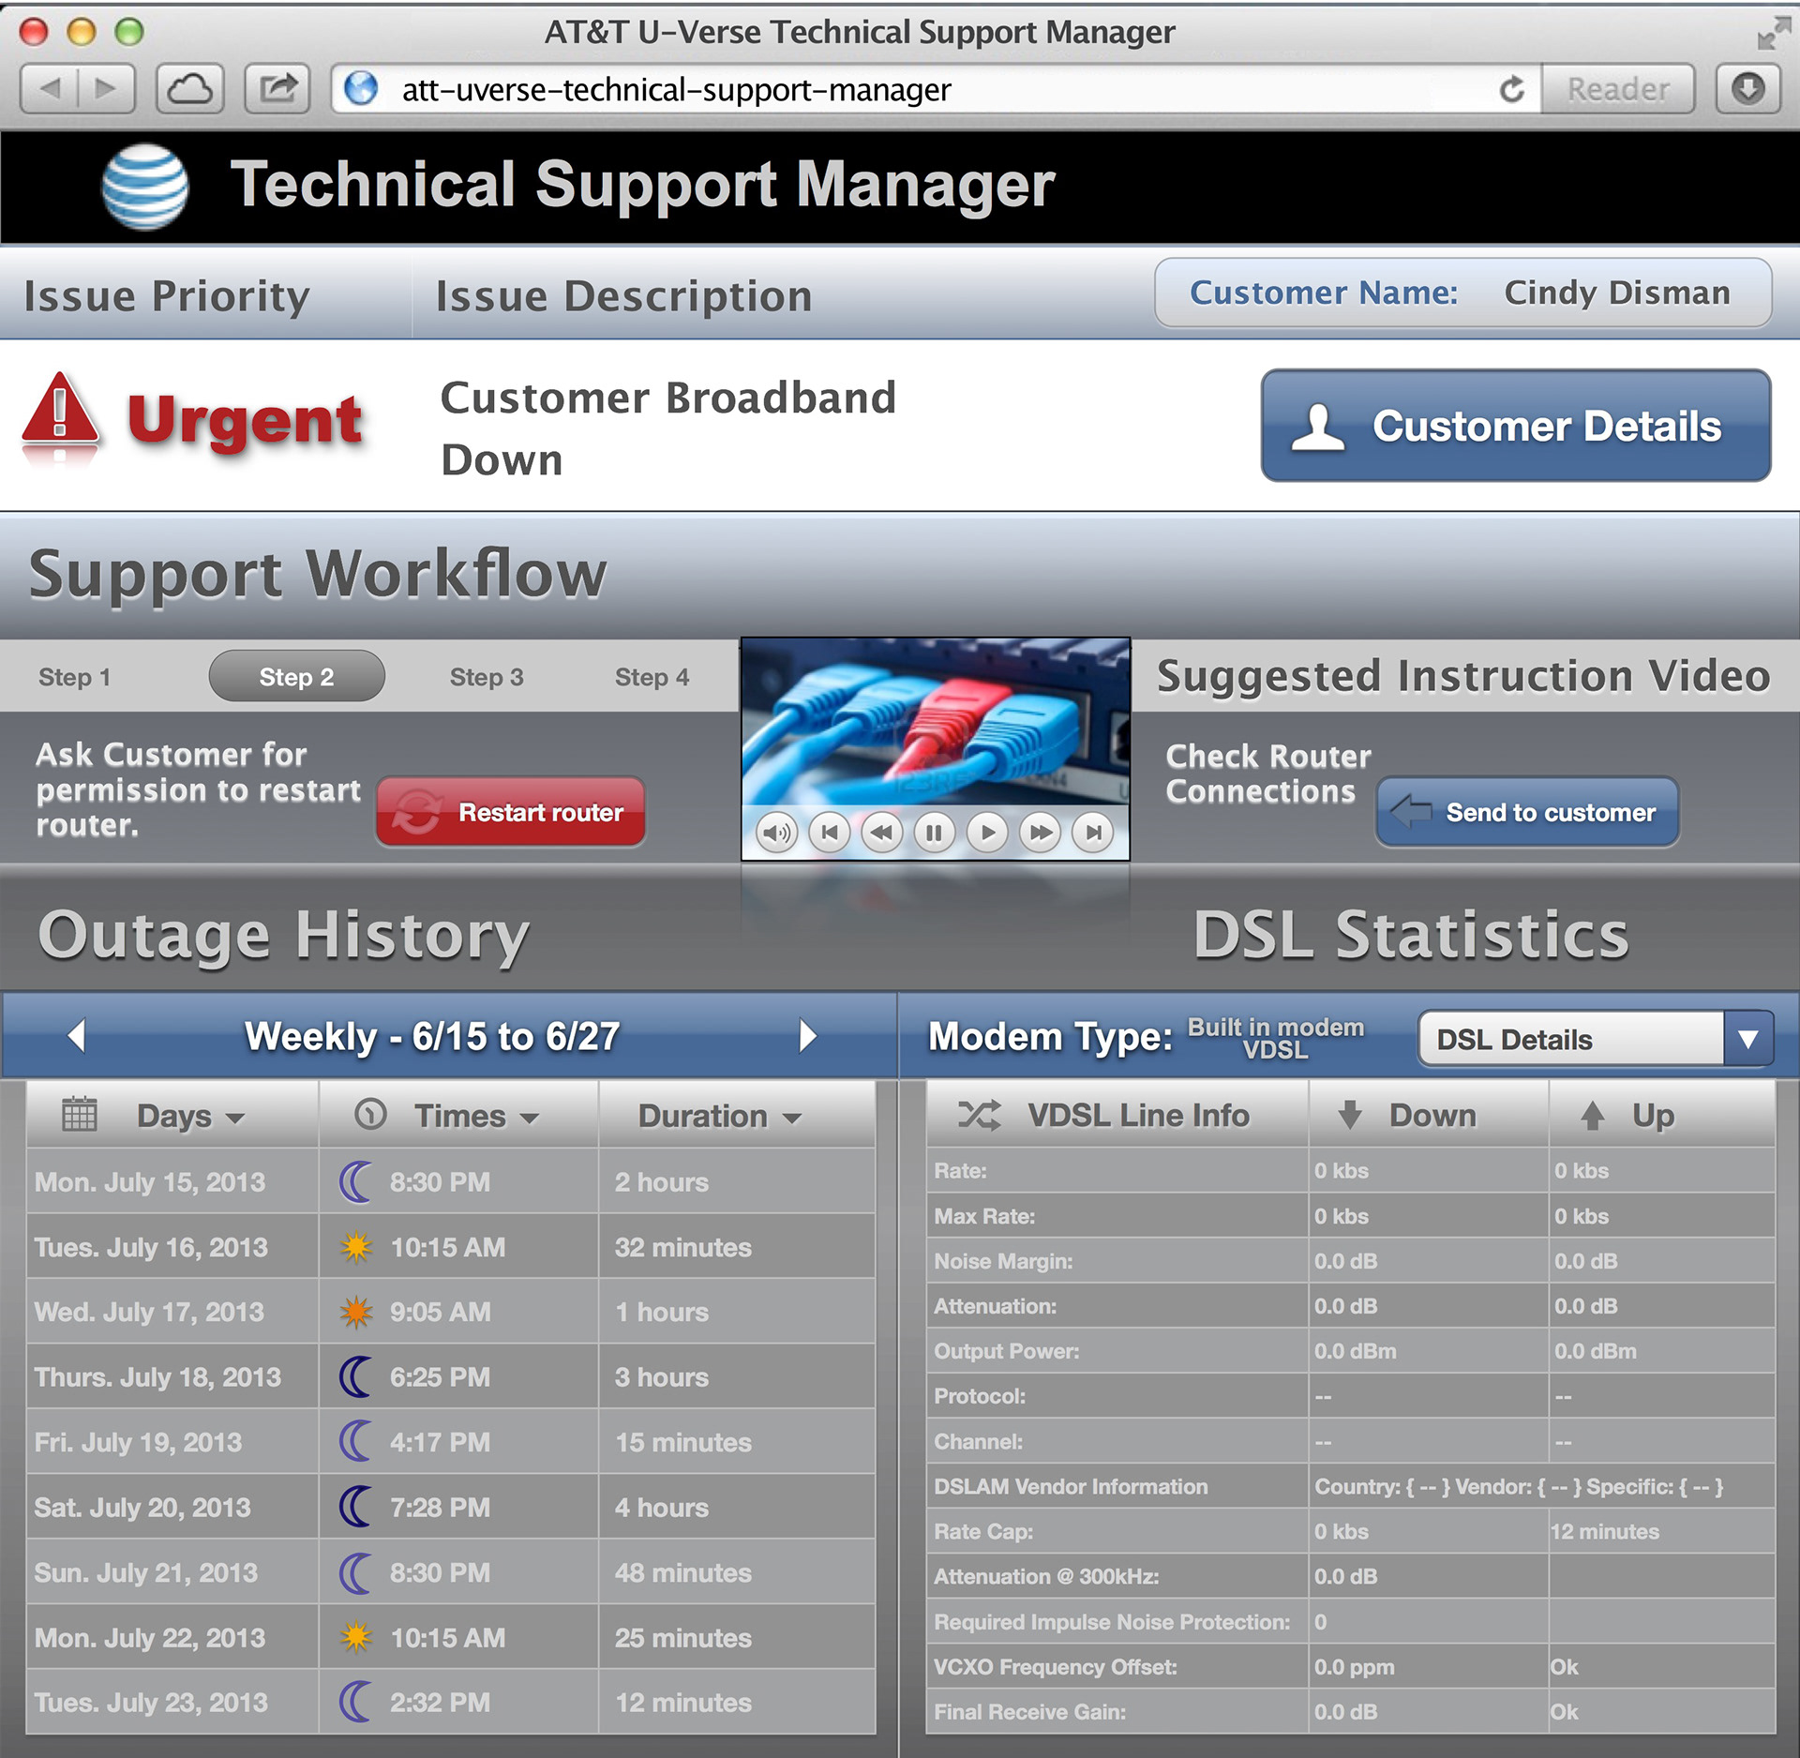Select the 'Mon. July 15, 2013' outage row
This screenshot has height=1758, width=1800.
click(x=451, y=1181)
